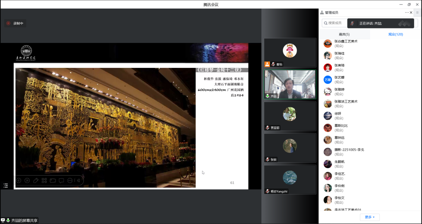Click the focus frame icon in slide toolbar
Image resolution: width=422 pixels, height=224 pixels.
pos(44,180)
